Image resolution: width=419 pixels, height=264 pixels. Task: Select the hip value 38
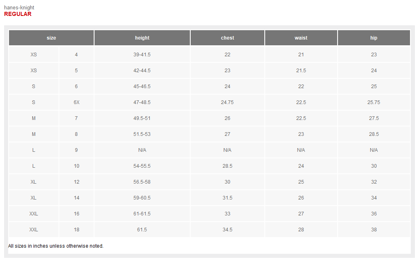[x=374, y=230]
